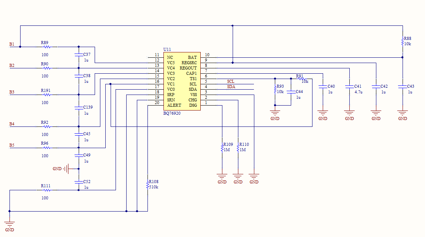Select capacitor C38 symbol
The image size is (425, 237).
79,76
